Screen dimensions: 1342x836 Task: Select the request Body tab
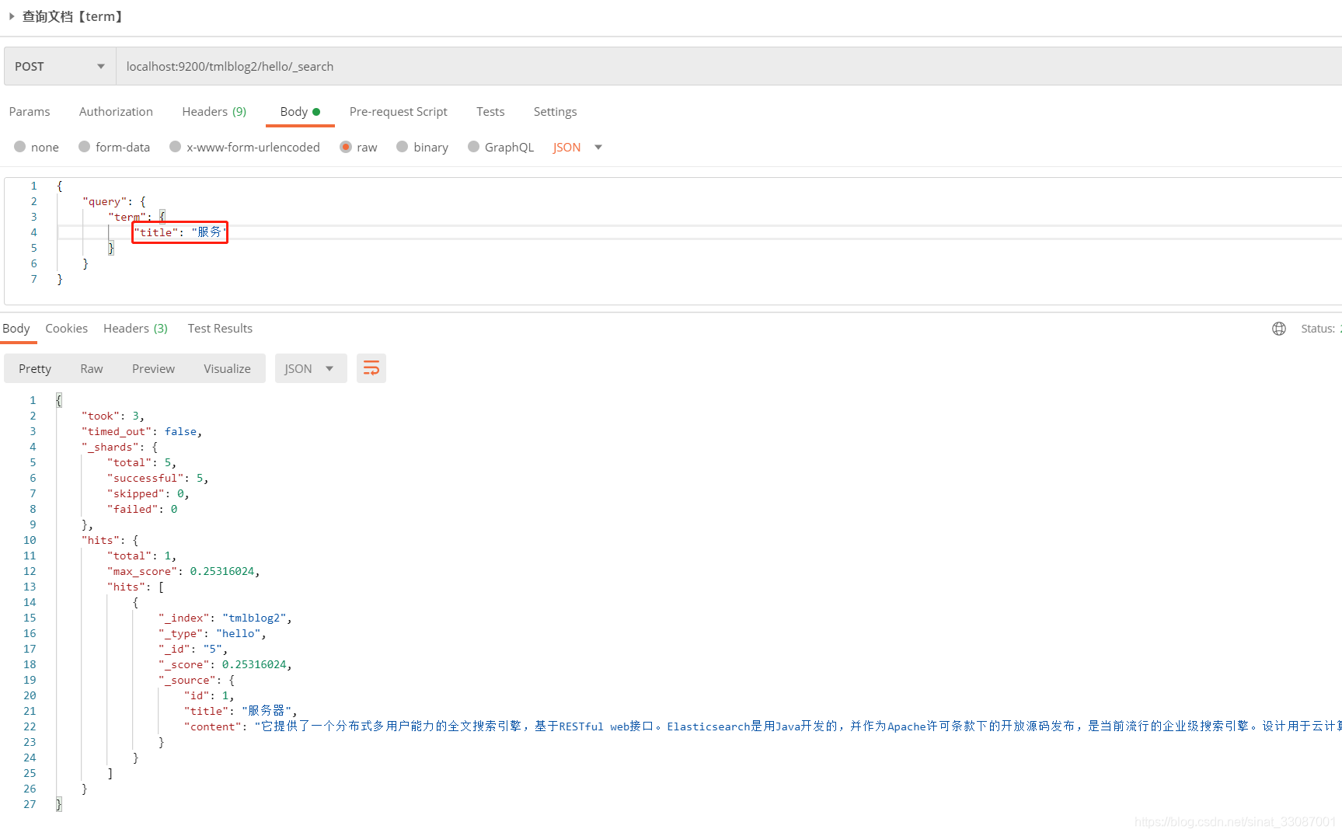pyautogui.click(x=300, y=112)
